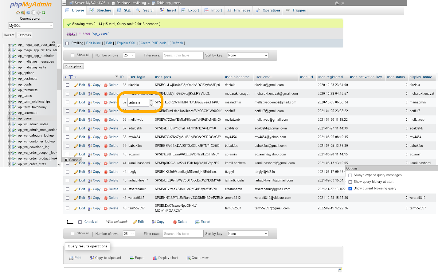
Task: Expand the wp_usermeta tree node
Action: (x=10, y=113)
